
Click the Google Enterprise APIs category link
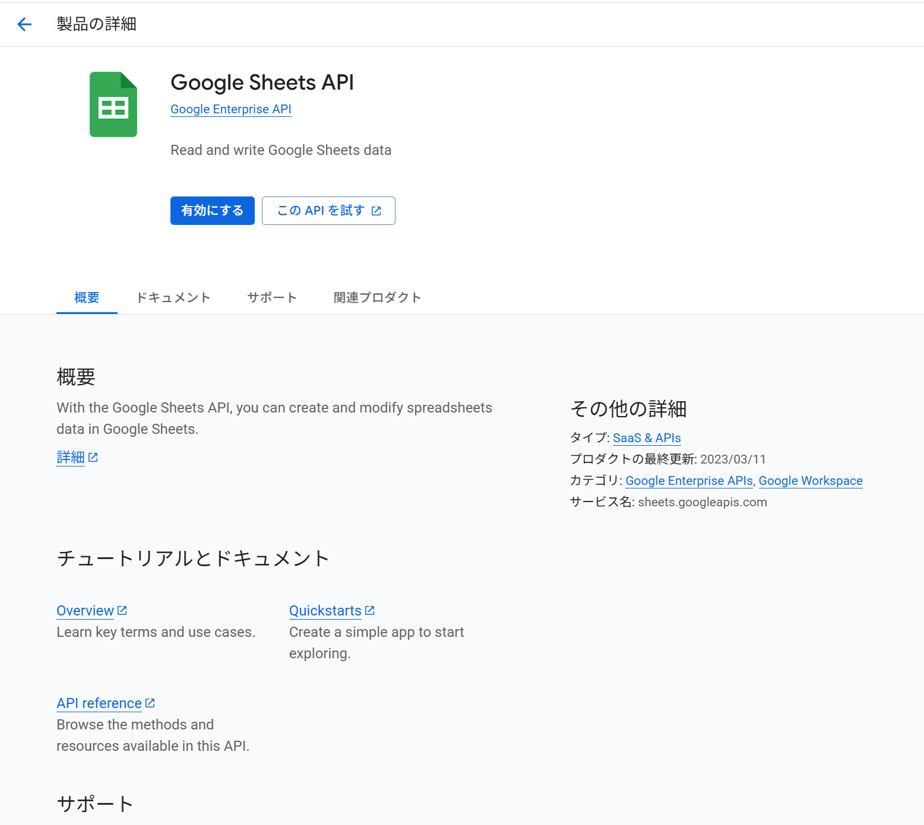(689, 481)
